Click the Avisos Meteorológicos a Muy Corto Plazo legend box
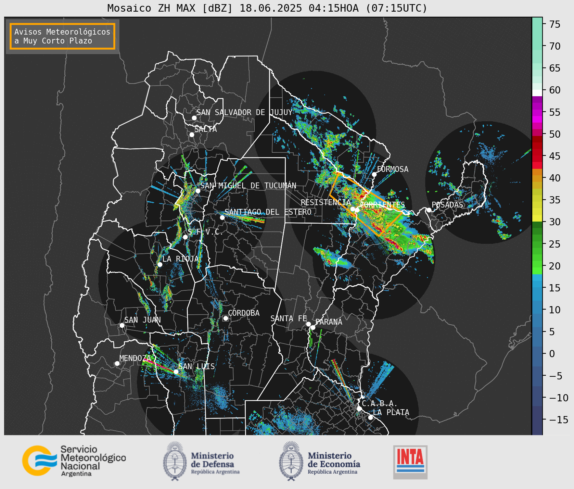This screenshot has height=489, width=574. pos(62,37)
